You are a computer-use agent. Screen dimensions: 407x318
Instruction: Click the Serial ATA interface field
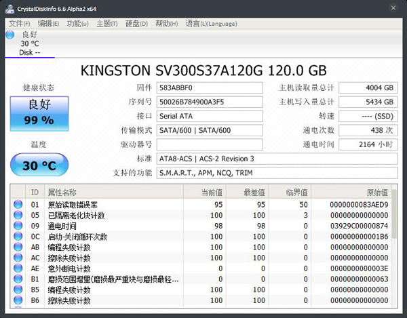[210, 116]
